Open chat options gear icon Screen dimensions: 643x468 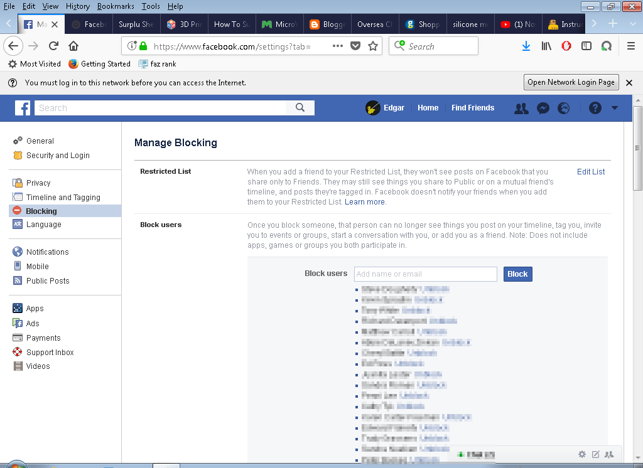(582, 454)
